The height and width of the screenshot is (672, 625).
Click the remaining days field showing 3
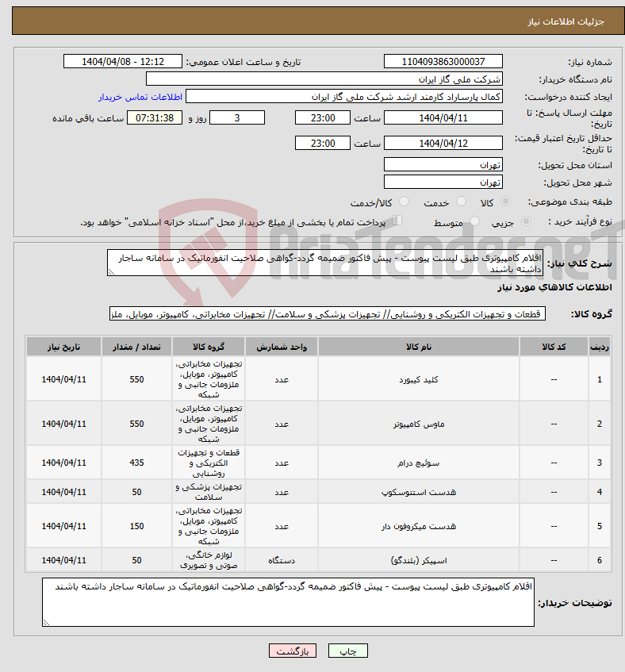click(x=237, y=118)
